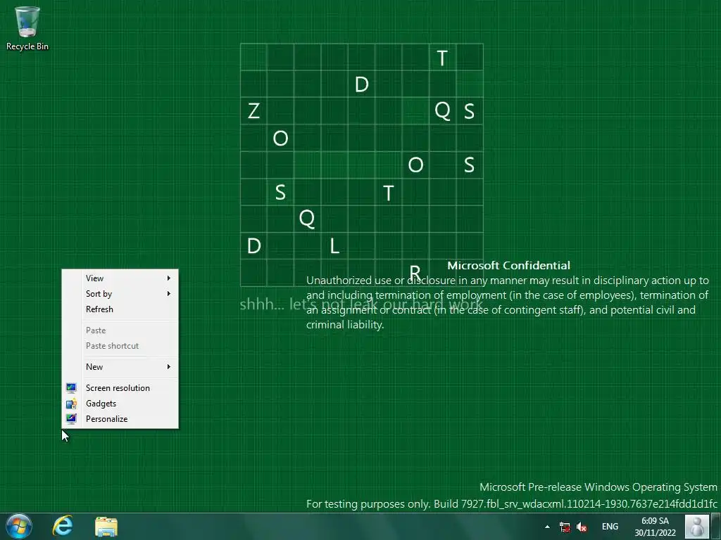Viewport: 721px width, 540px height.
Task: Click the Sort by submenu arrow
Action: click(x=169, y=294)
